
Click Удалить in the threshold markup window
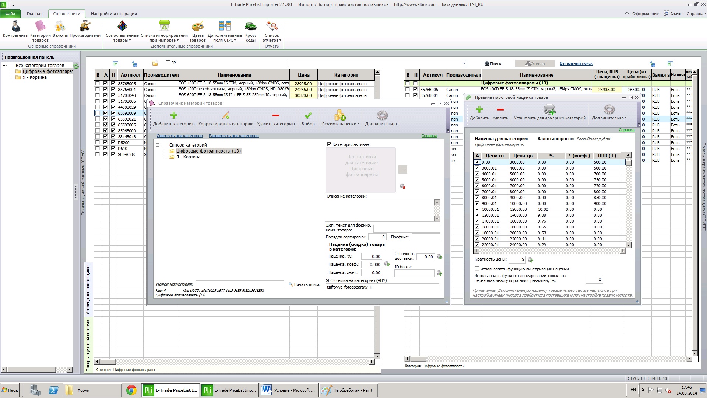[x=500, y=112]
